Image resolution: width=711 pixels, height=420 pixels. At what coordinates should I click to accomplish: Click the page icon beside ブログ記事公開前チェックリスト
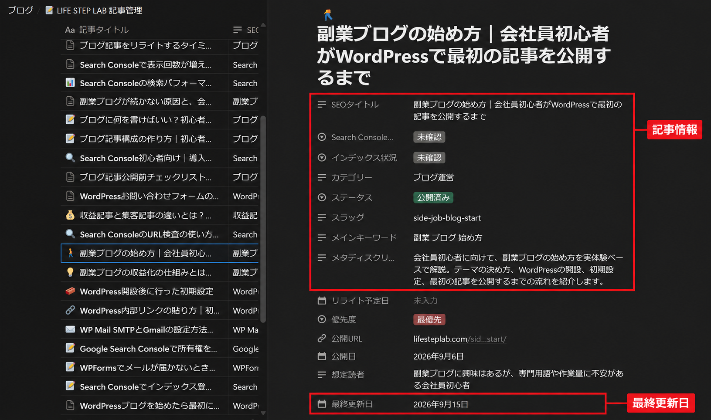[x=70, y=177]
